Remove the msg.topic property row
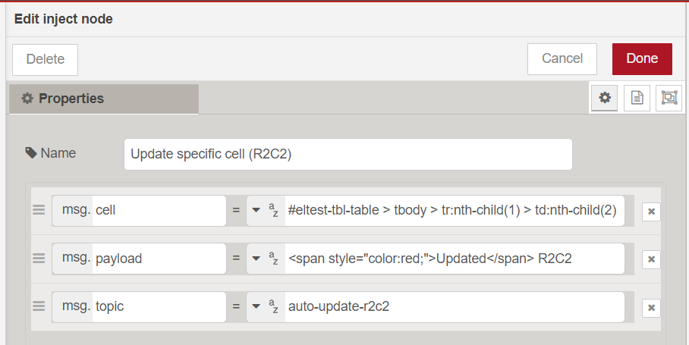 651,307
